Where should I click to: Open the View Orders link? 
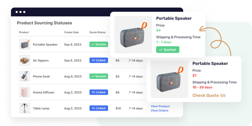159,110
